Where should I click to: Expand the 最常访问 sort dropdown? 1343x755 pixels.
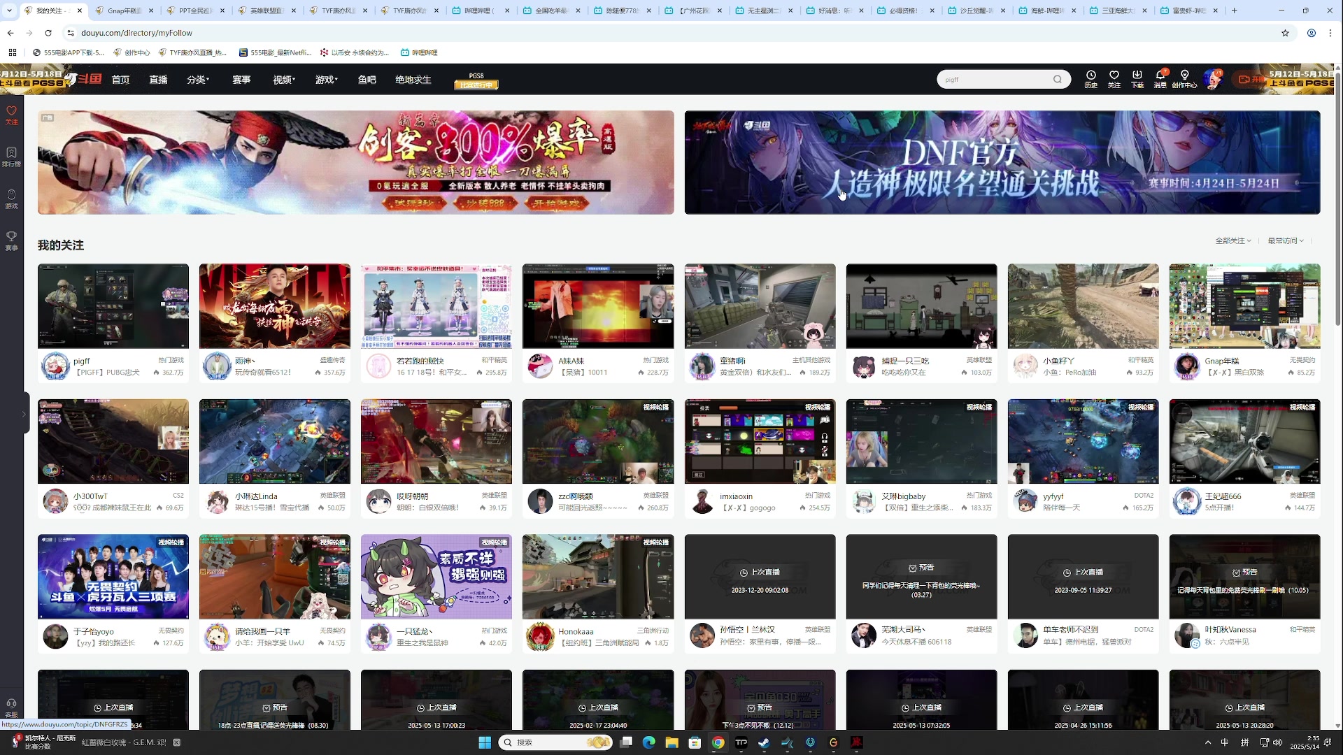coord(1286,240)
